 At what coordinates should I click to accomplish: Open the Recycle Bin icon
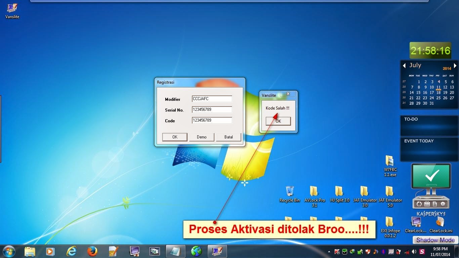click(x=289, y=194)
